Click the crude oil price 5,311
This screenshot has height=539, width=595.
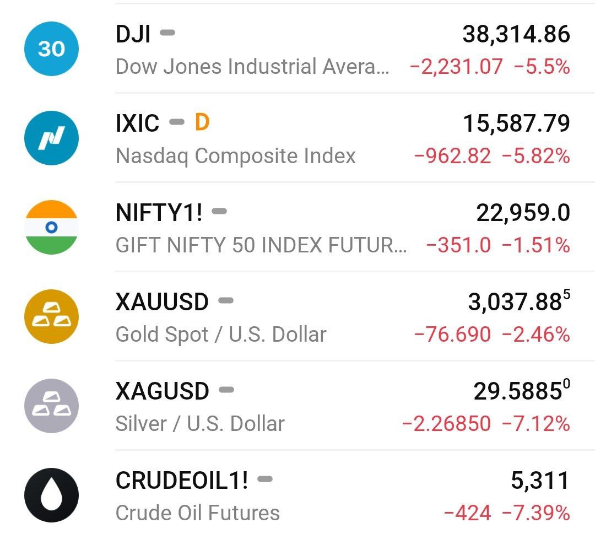pos(540,481)
